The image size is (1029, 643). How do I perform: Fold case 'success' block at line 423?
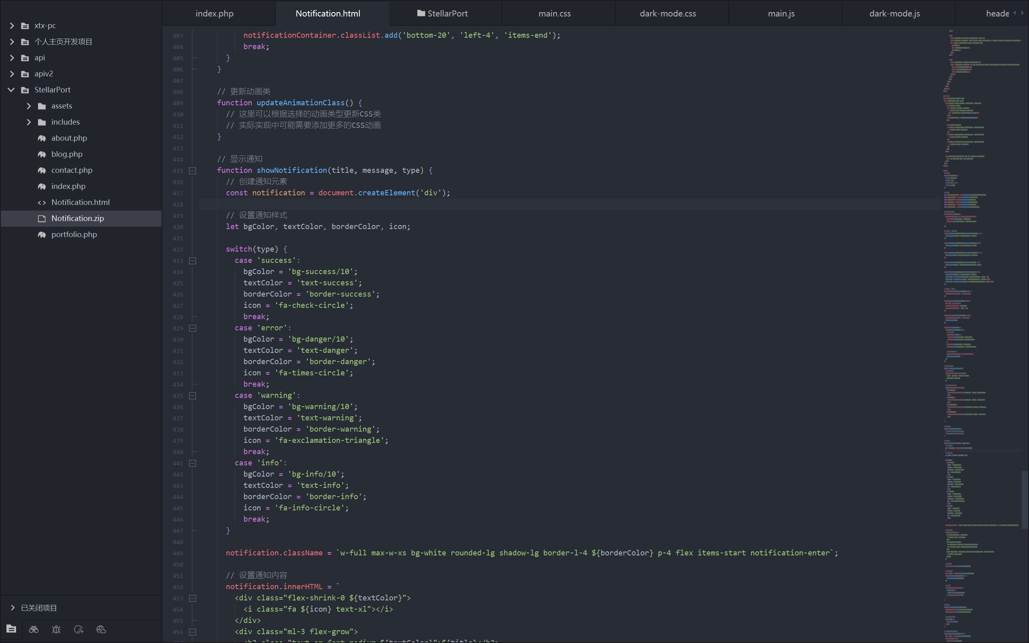click(193, 261)
